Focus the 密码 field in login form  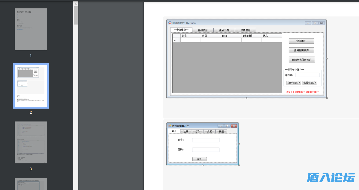pyautogui.click(x=206, y=150)
